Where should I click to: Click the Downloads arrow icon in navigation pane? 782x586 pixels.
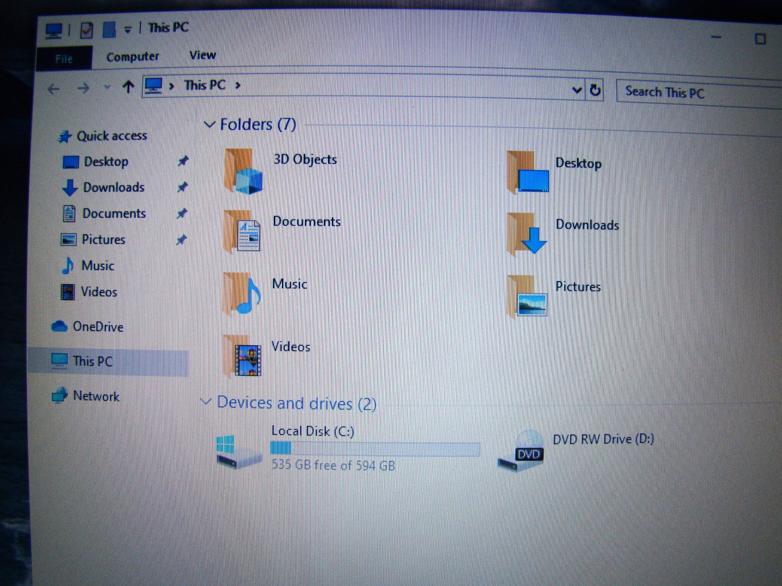pyautogui.click(x=70, y=188)
